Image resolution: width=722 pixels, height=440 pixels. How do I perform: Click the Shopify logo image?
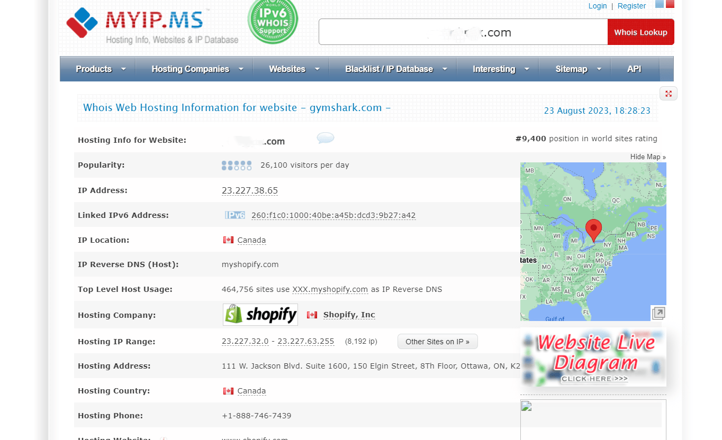tap(260, 315)
